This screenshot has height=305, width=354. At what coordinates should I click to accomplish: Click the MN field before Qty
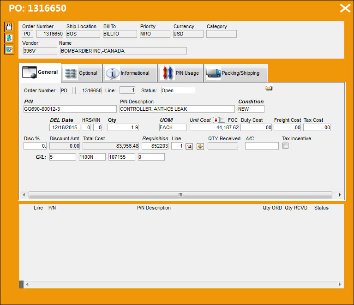click(x=97, y=127)
